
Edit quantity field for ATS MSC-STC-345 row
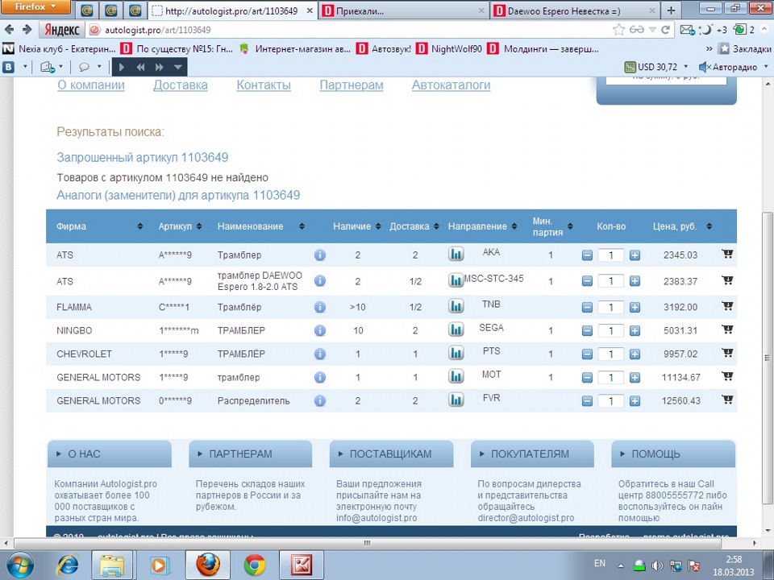click(610, 281)
